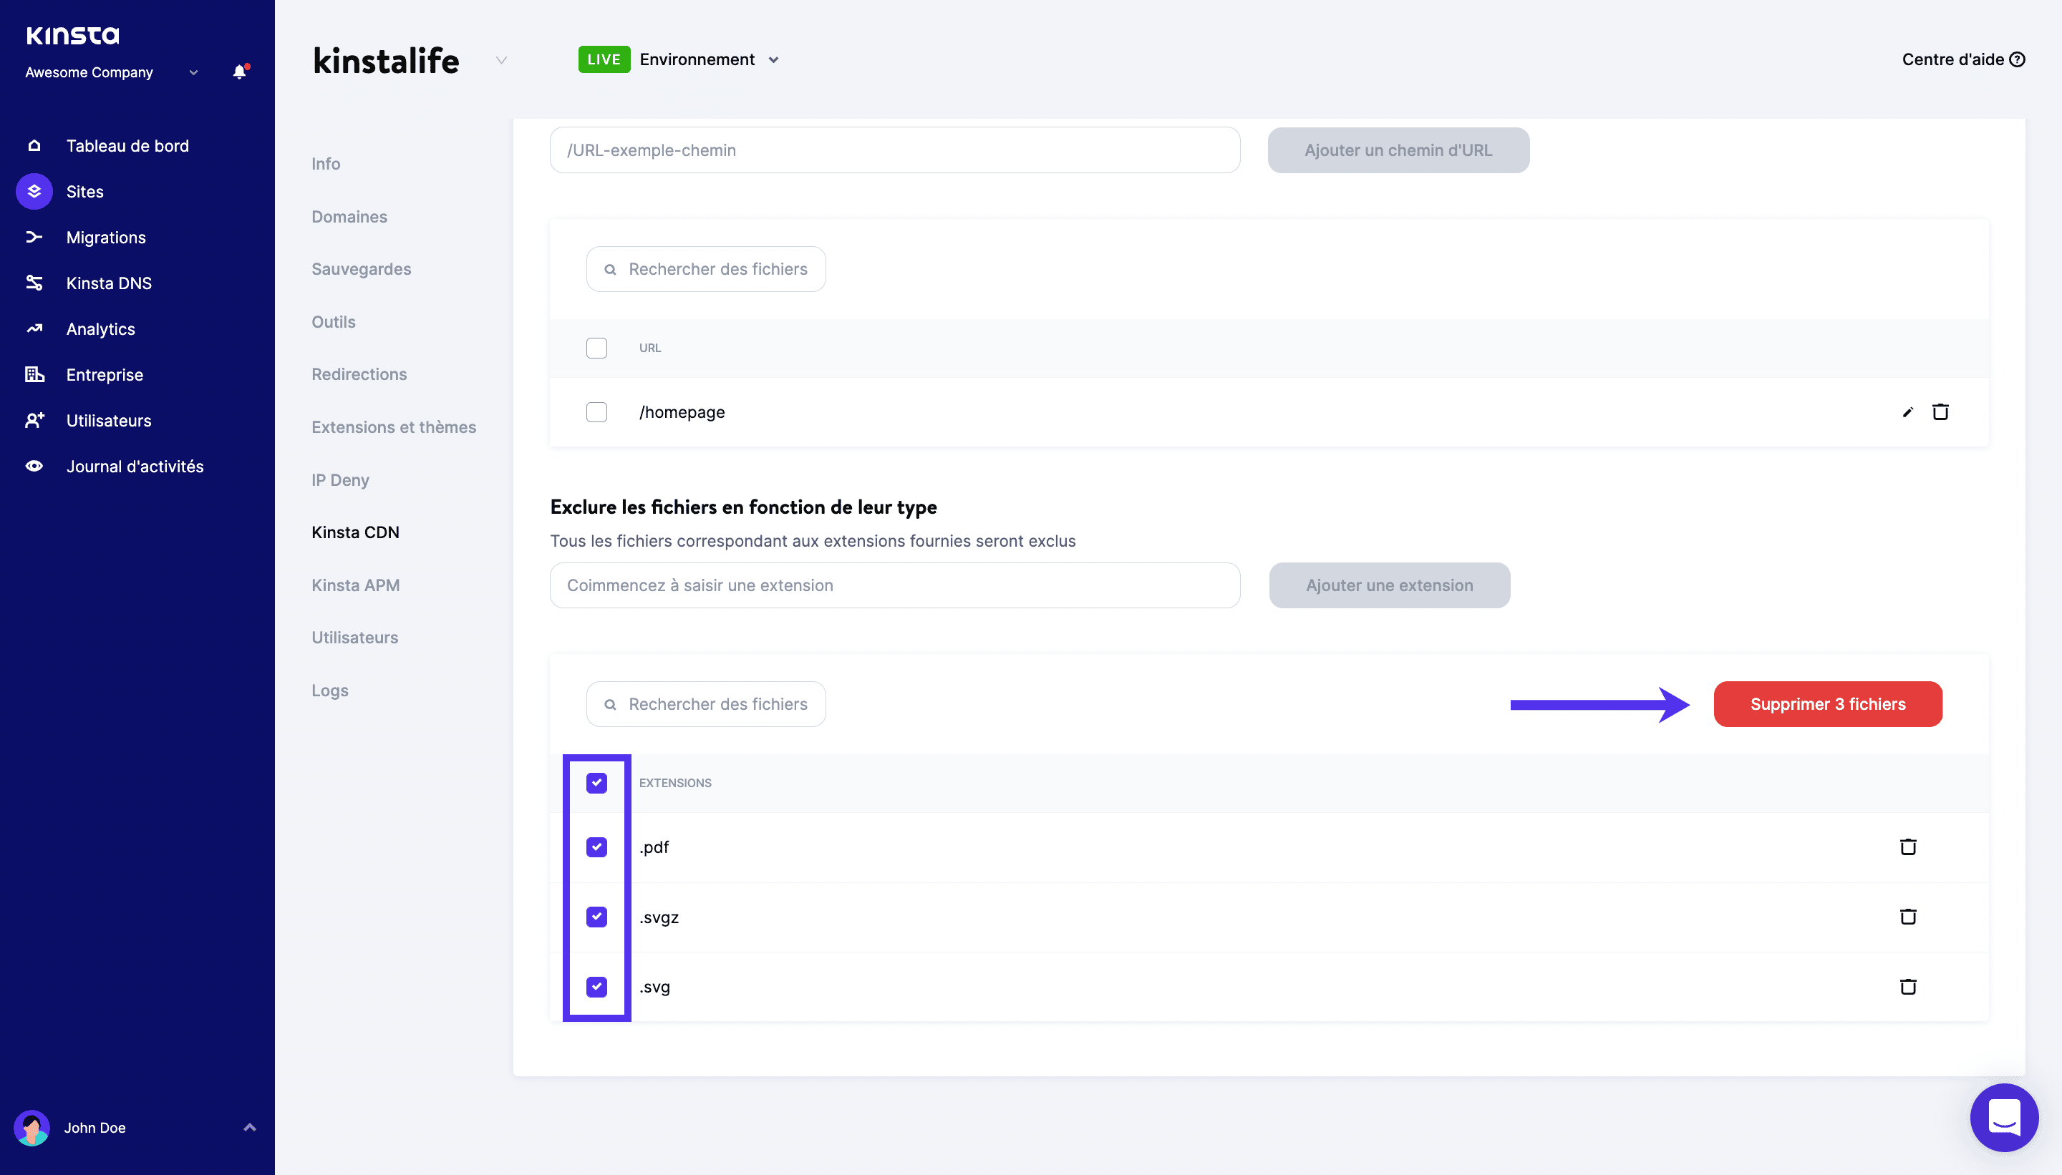Viewport: 2062px width, 1175px height.
Task: Click the .svg extension text
Action: point(655,987)
